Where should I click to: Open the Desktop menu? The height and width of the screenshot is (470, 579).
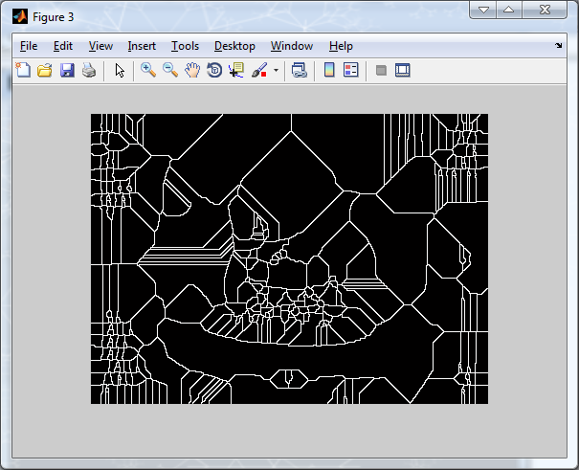(x=234, y=46)
